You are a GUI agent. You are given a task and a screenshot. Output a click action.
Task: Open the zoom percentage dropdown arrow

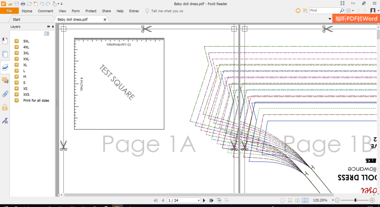(x=333, y=200)
